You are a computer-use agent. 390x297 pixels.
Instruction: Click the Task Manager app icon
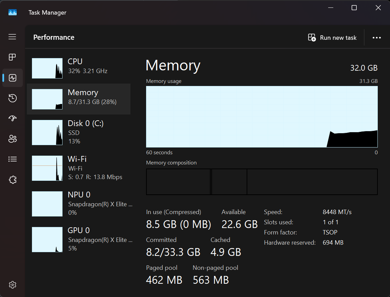tap(13, 12)
